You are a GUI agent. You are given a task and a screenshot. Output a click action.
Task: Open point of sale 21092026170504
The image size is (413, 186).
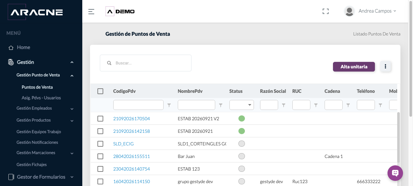click(132, 119)
